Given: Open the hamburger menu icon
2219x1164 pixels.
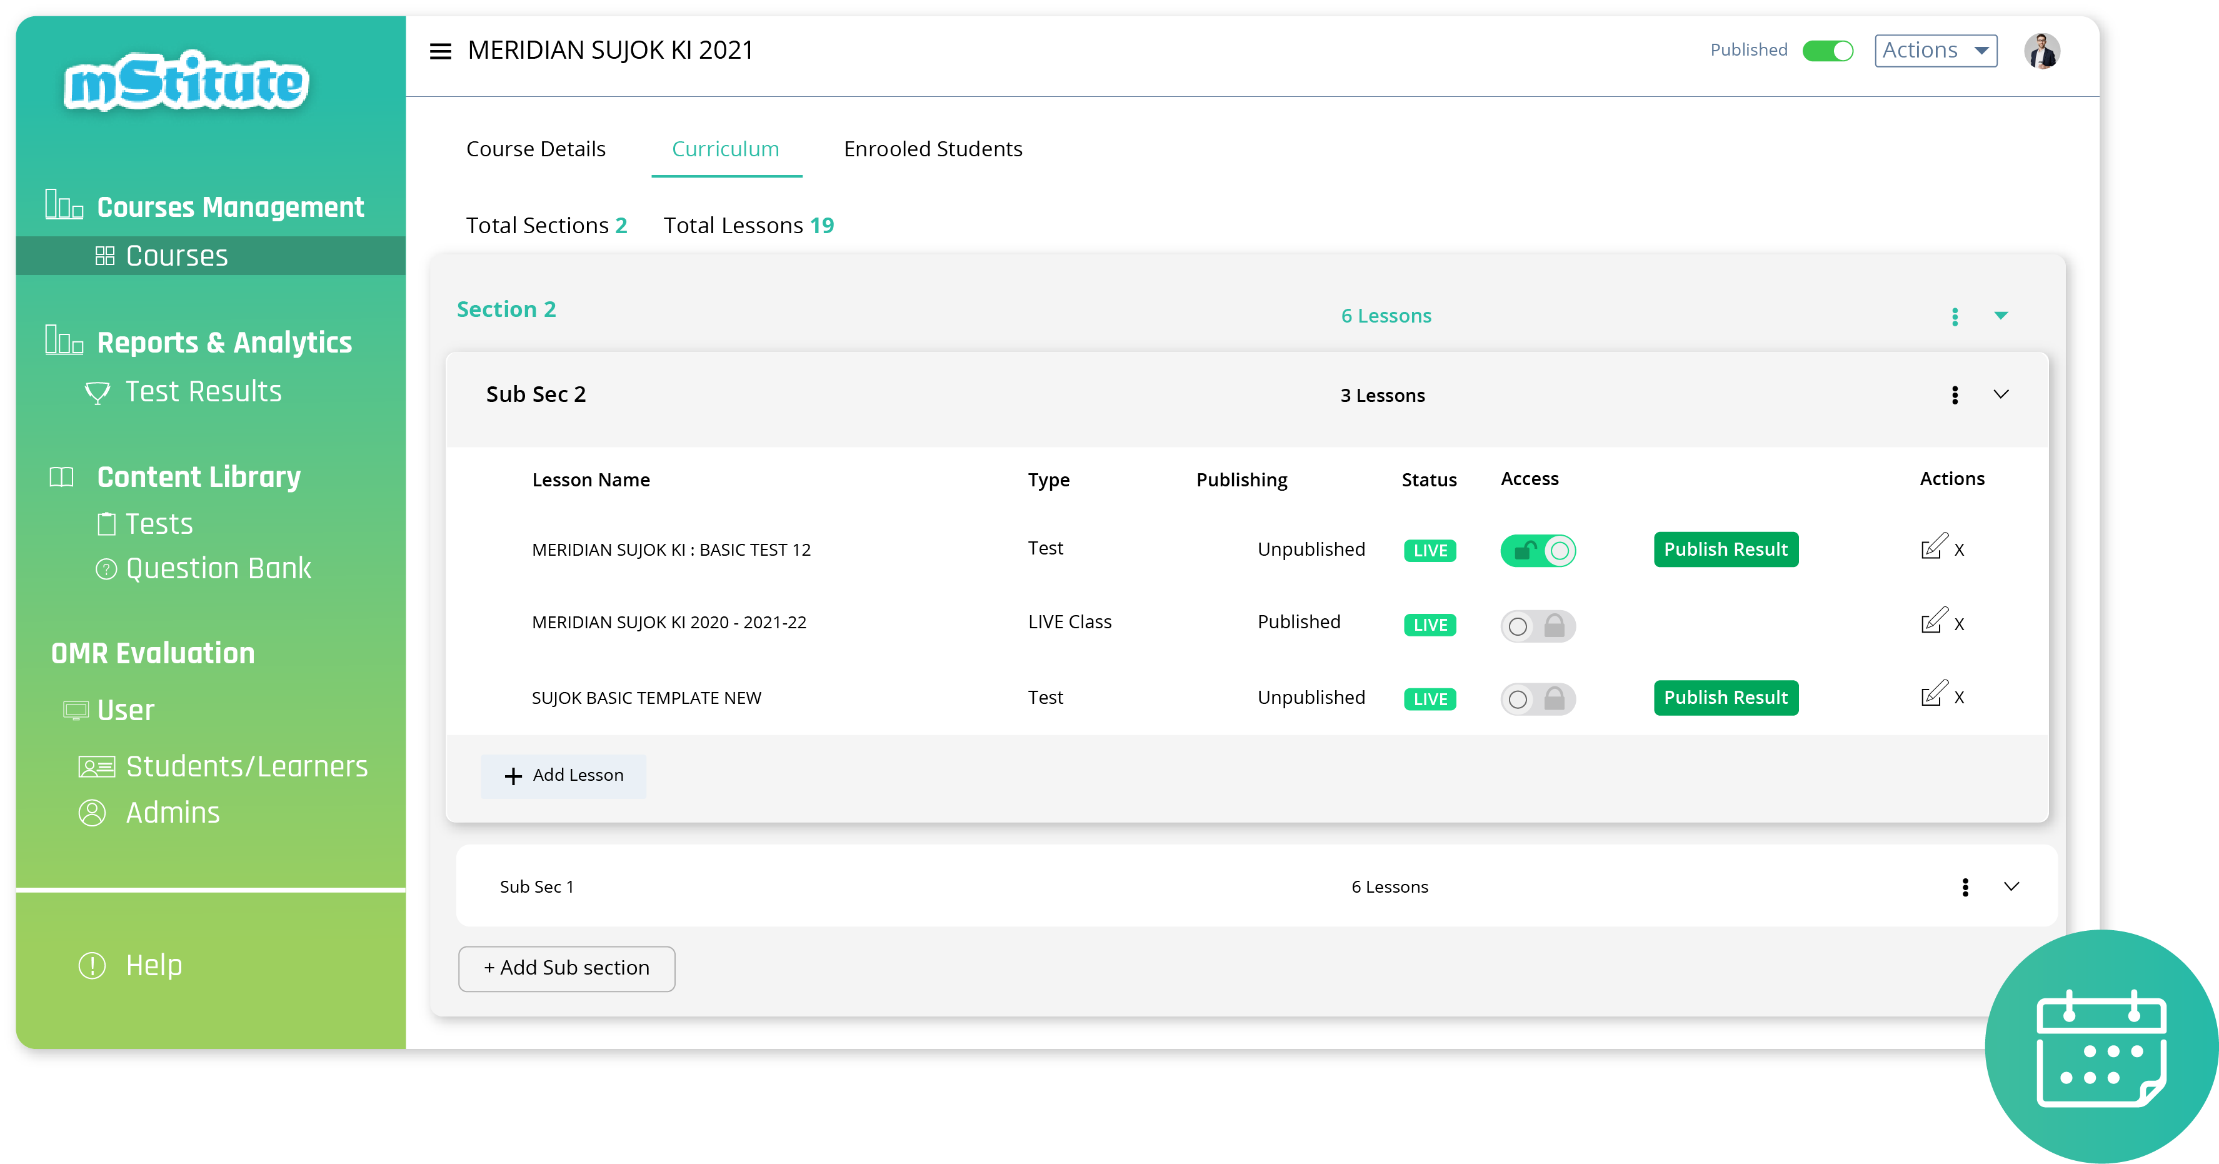Looking at the screenshot, I should [440, 52].
